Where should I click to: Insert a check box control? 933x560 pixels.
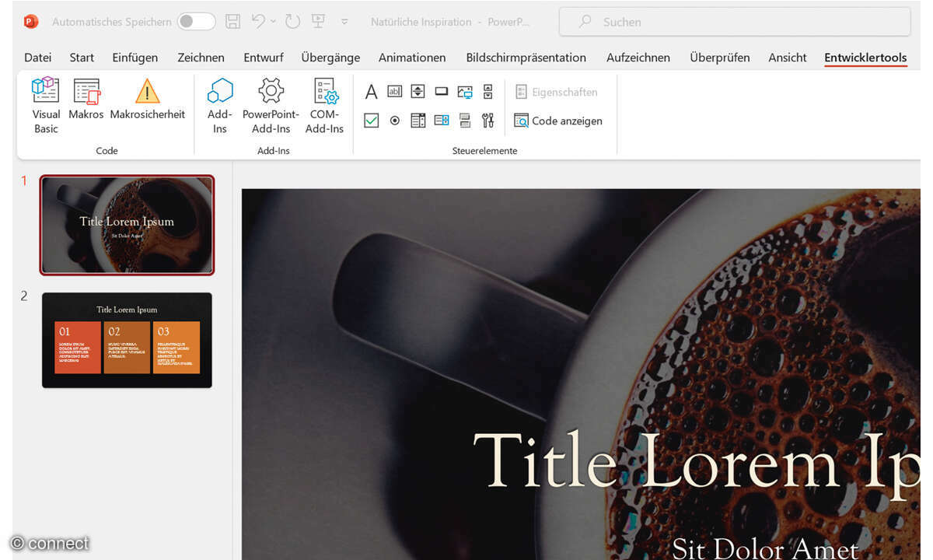(x=372, y=121)
